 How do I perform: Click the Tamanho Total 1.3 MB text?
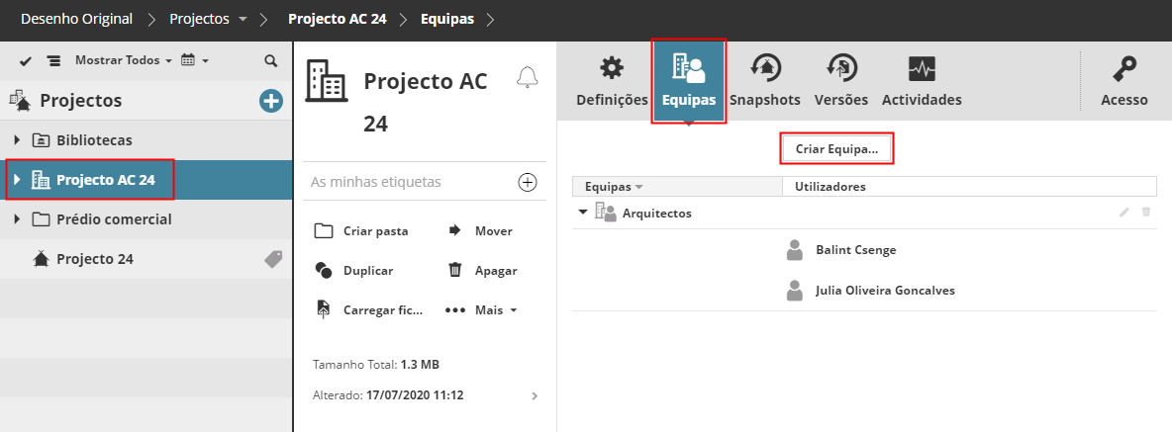point(376,365)
